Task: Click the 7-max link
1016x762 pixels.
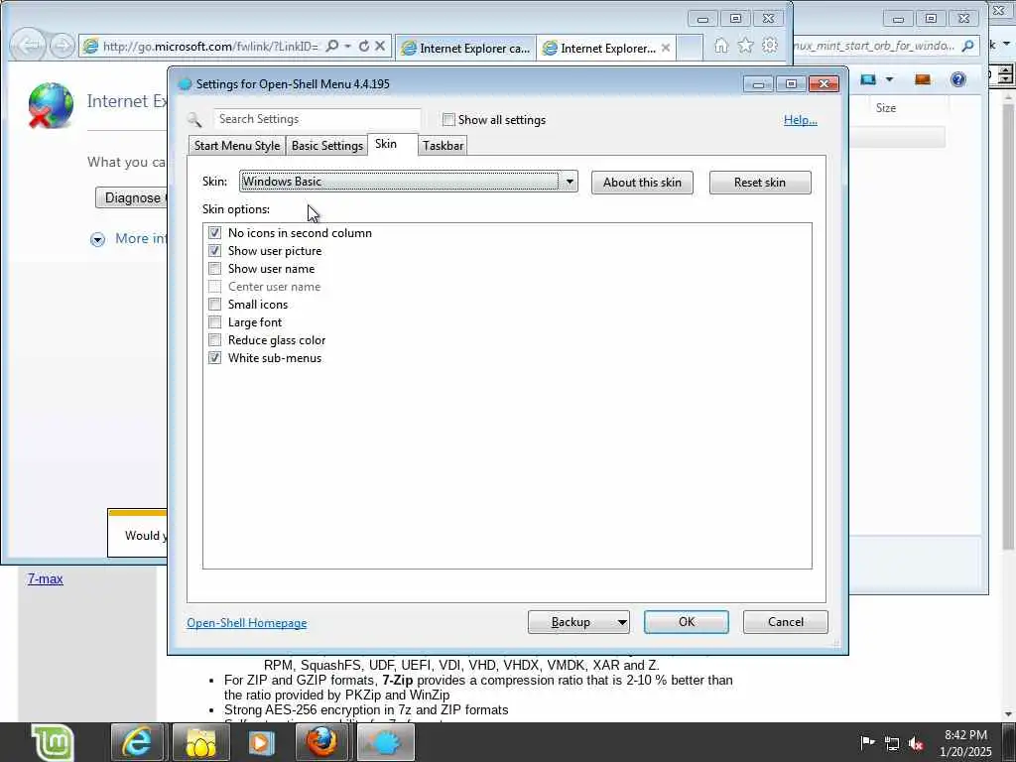Action: [x=46, y=578]
